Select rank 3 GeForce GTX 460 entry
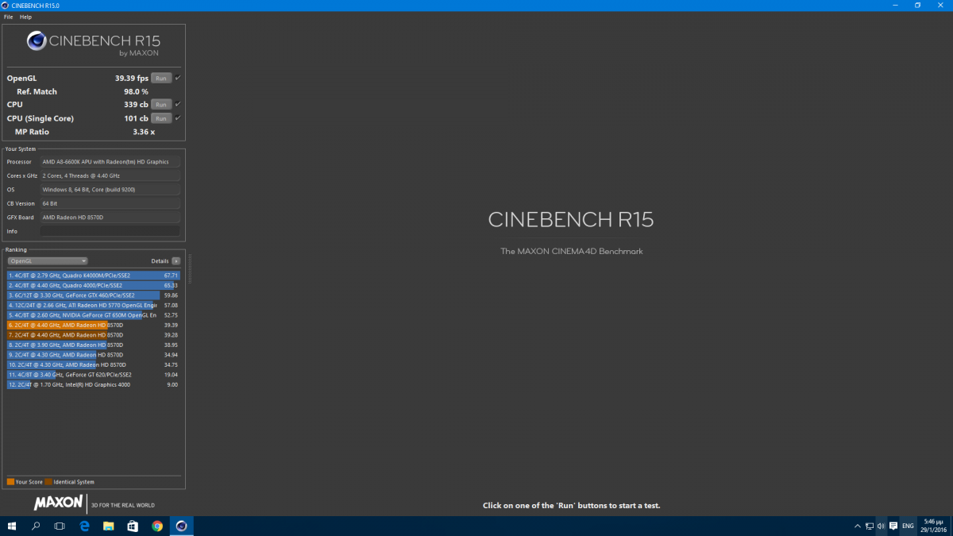The height and width of the screenshot is (536, 953). (94, 295)
